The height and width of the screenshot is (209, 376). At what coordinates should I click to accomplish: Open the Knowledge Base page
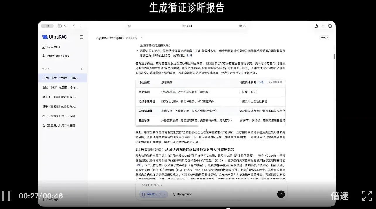click(56, 56)
